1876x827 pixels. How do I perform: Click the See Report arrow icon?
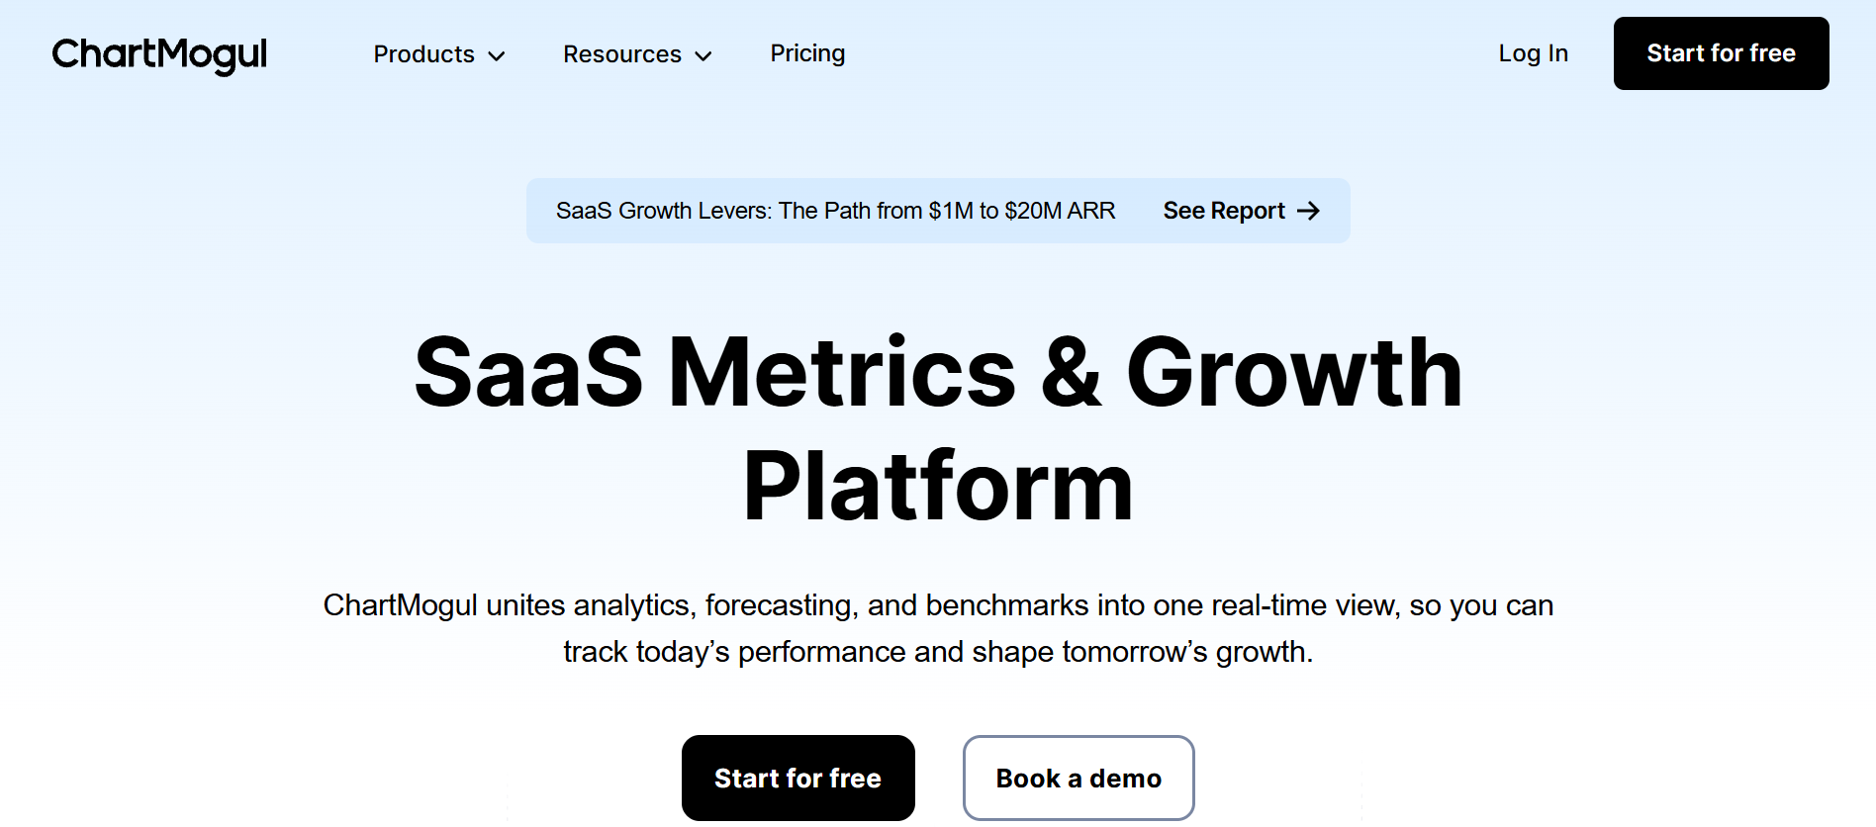1310,211
